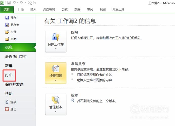Click the 打开 label in backstage menu
This screenshot has height=126, width=175.
coord(13,32)
